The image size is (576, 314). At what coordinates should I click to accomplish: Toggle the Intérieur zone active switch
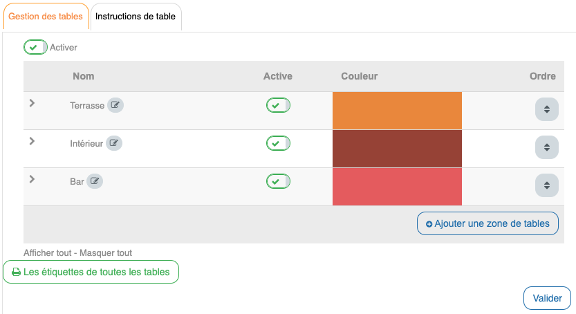[x=278, y=143]
